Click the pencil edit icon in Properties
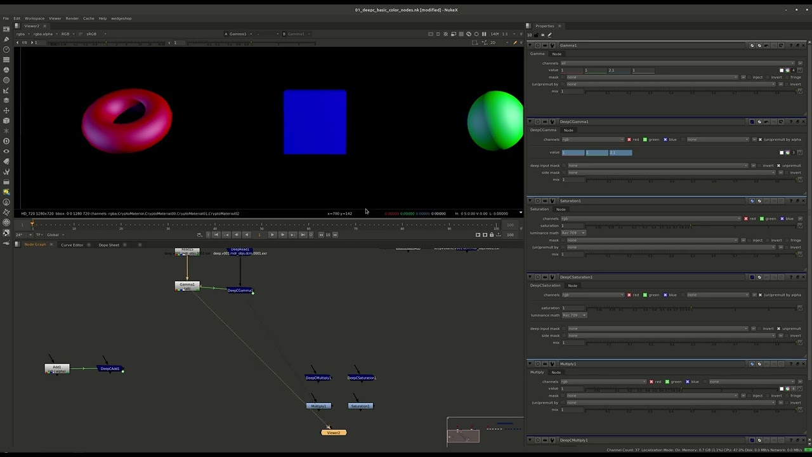Screen dimensions: 812x457 (x=550, y=35)
